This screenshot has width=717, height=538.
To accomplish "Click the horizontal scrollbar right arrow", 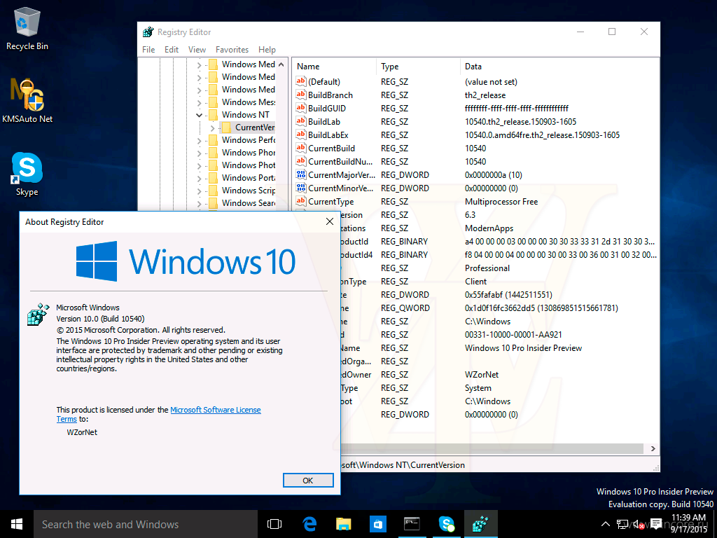I will tap(653, 448).
